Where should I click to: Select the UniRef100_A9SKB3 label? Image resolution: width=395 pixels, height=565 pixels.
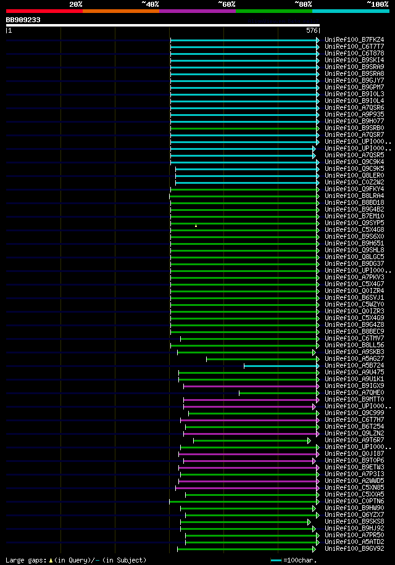click(354, 352)
